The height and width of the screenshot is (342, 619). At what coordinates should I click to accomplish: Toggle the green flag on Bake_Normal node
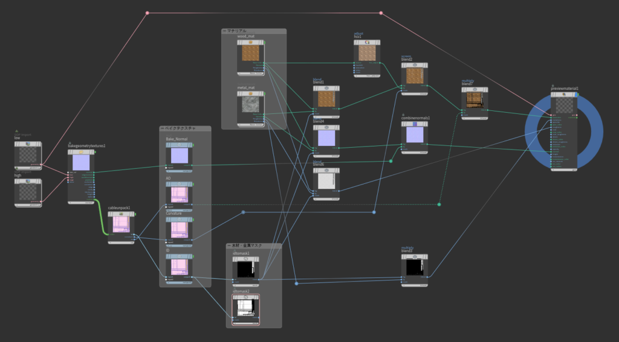[x=194, y=146]
